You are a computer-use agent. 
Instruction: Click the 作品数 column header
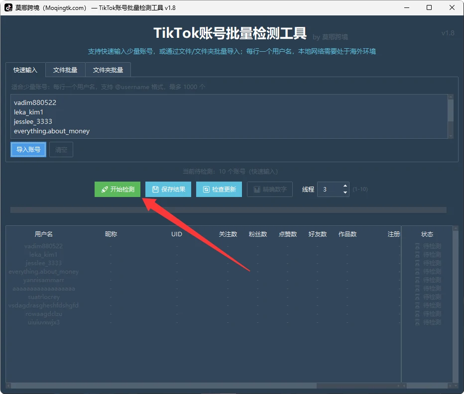tap(348, 234)
